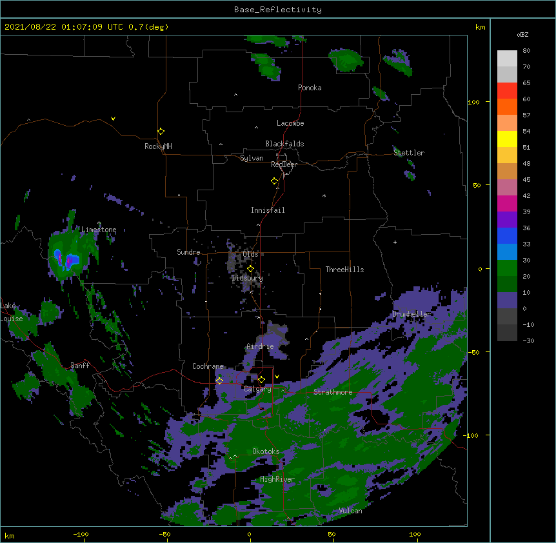Image resolution: width=556 pixels, height=543 pixels.
Task: Click the Vulcan town label
Action: [350, 511]
